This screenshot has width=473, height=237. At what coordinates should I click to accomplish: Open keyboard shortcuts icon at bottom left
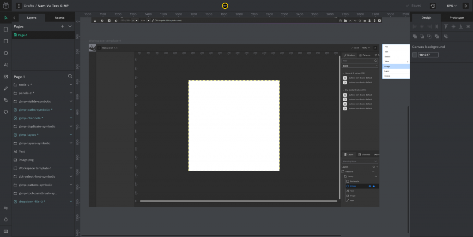tap(6, 231)
